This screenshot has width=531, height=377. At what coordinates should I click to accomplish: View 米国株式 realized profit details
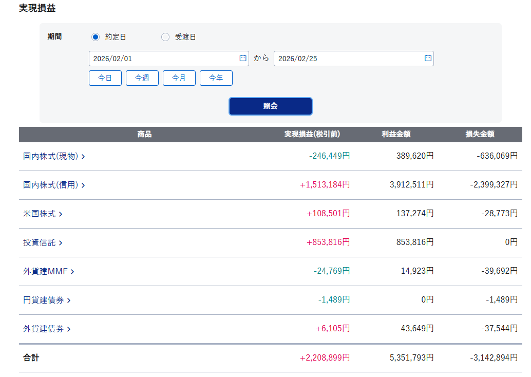pyautogui.click(x=42, y=214)
